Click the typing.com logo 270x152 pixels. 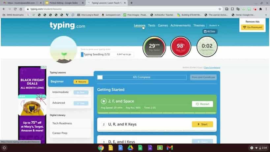tap(67, 25)
